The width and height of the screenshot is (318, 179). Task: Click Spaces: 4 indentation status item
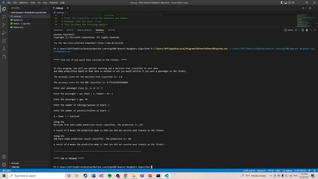[261, 171]
